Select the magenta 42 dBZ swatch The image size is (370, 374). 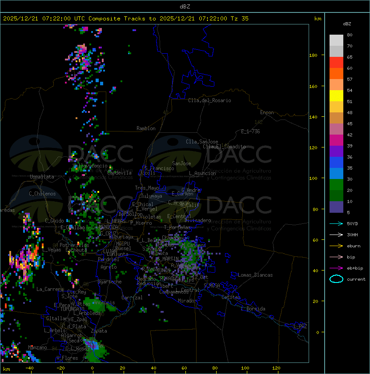(336, 140)
